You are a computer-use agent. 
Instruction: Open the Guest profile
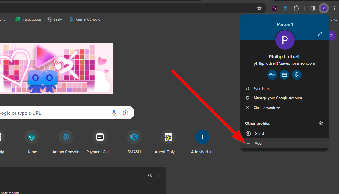pos(259,134)
